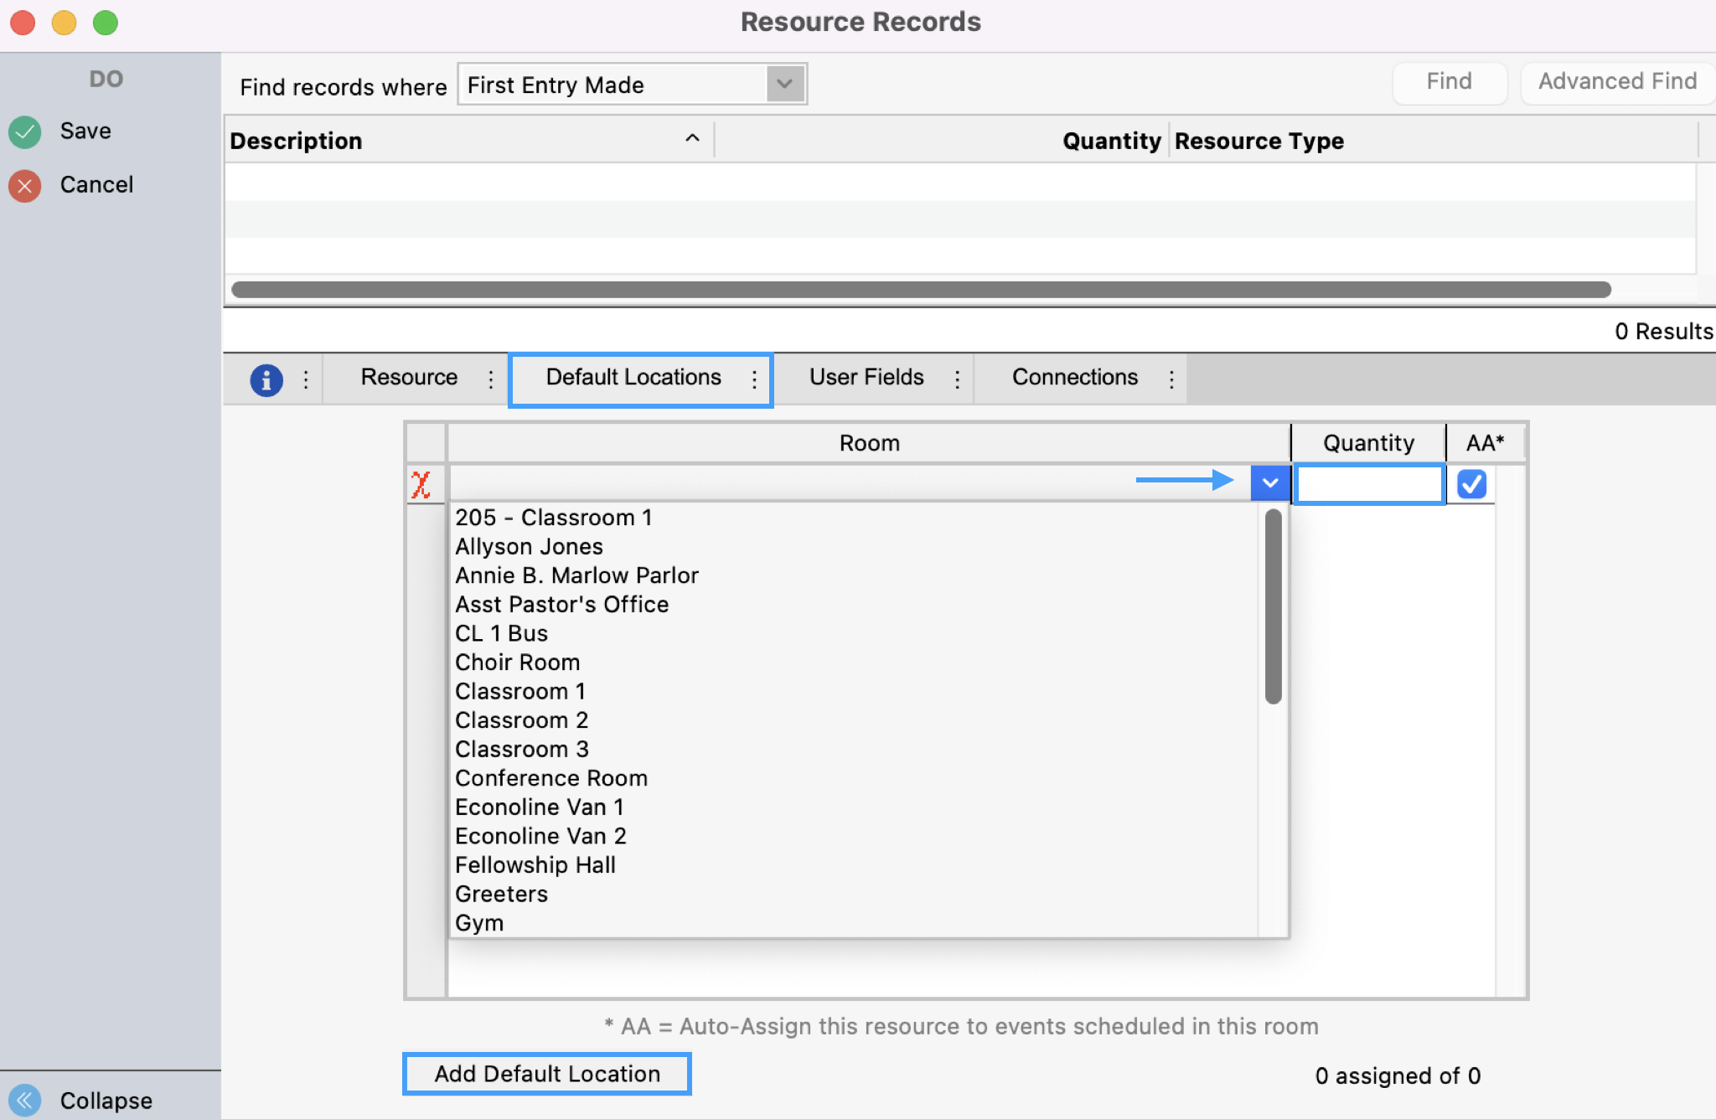
Task: Switch to the User Fields tab
Action: click(x=866, y=378)
